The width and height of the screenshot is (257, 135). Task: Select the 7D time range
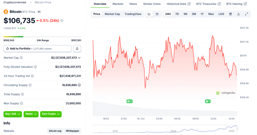[177, 14]
